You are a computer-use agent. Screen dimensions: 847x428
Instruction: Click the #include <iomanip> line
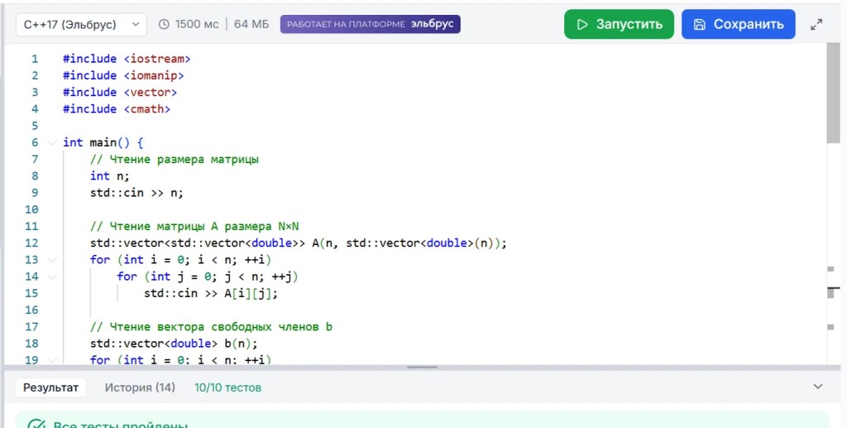coord(123,75)
